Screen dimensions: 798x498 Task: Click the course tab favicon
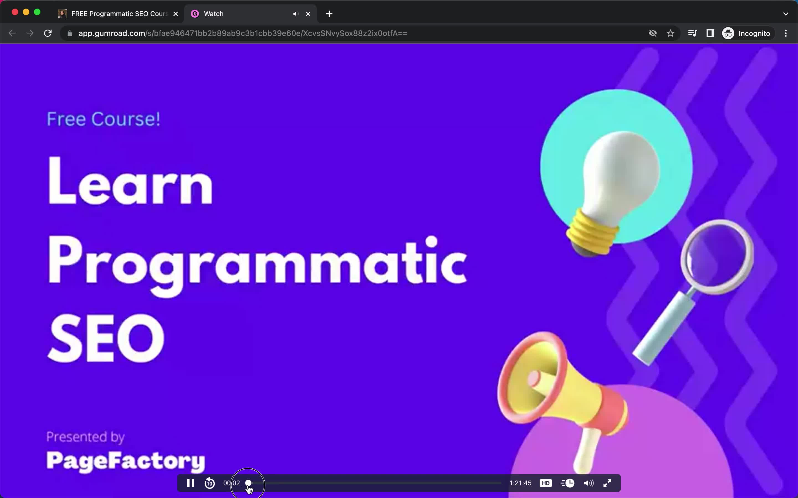click(62, 14)
